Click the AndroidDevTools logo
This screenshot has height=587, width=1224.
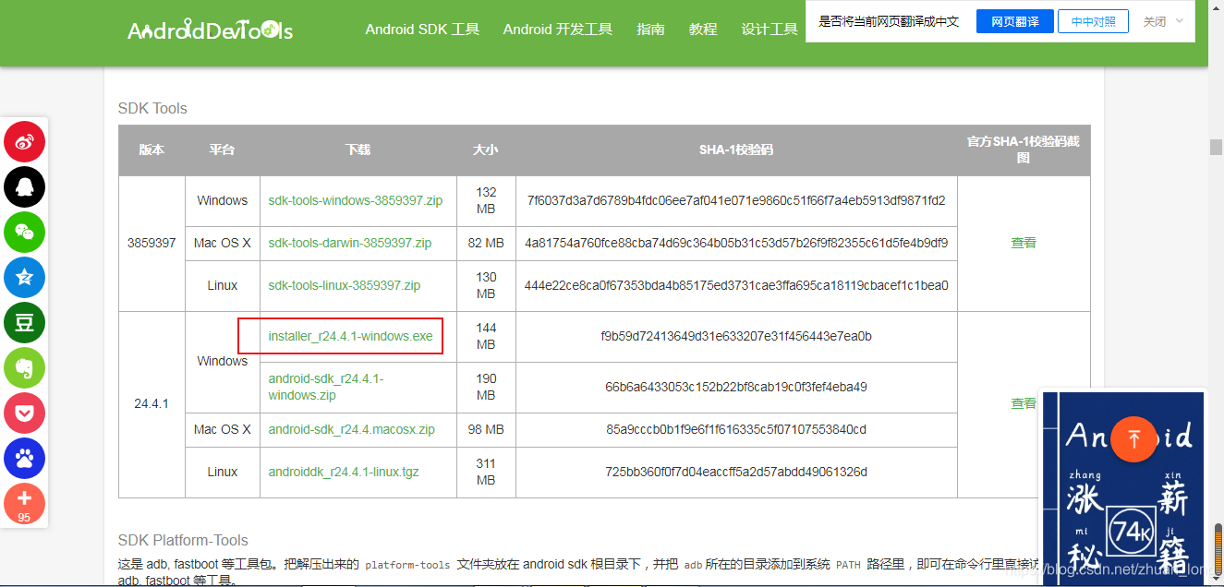[211, 30]
